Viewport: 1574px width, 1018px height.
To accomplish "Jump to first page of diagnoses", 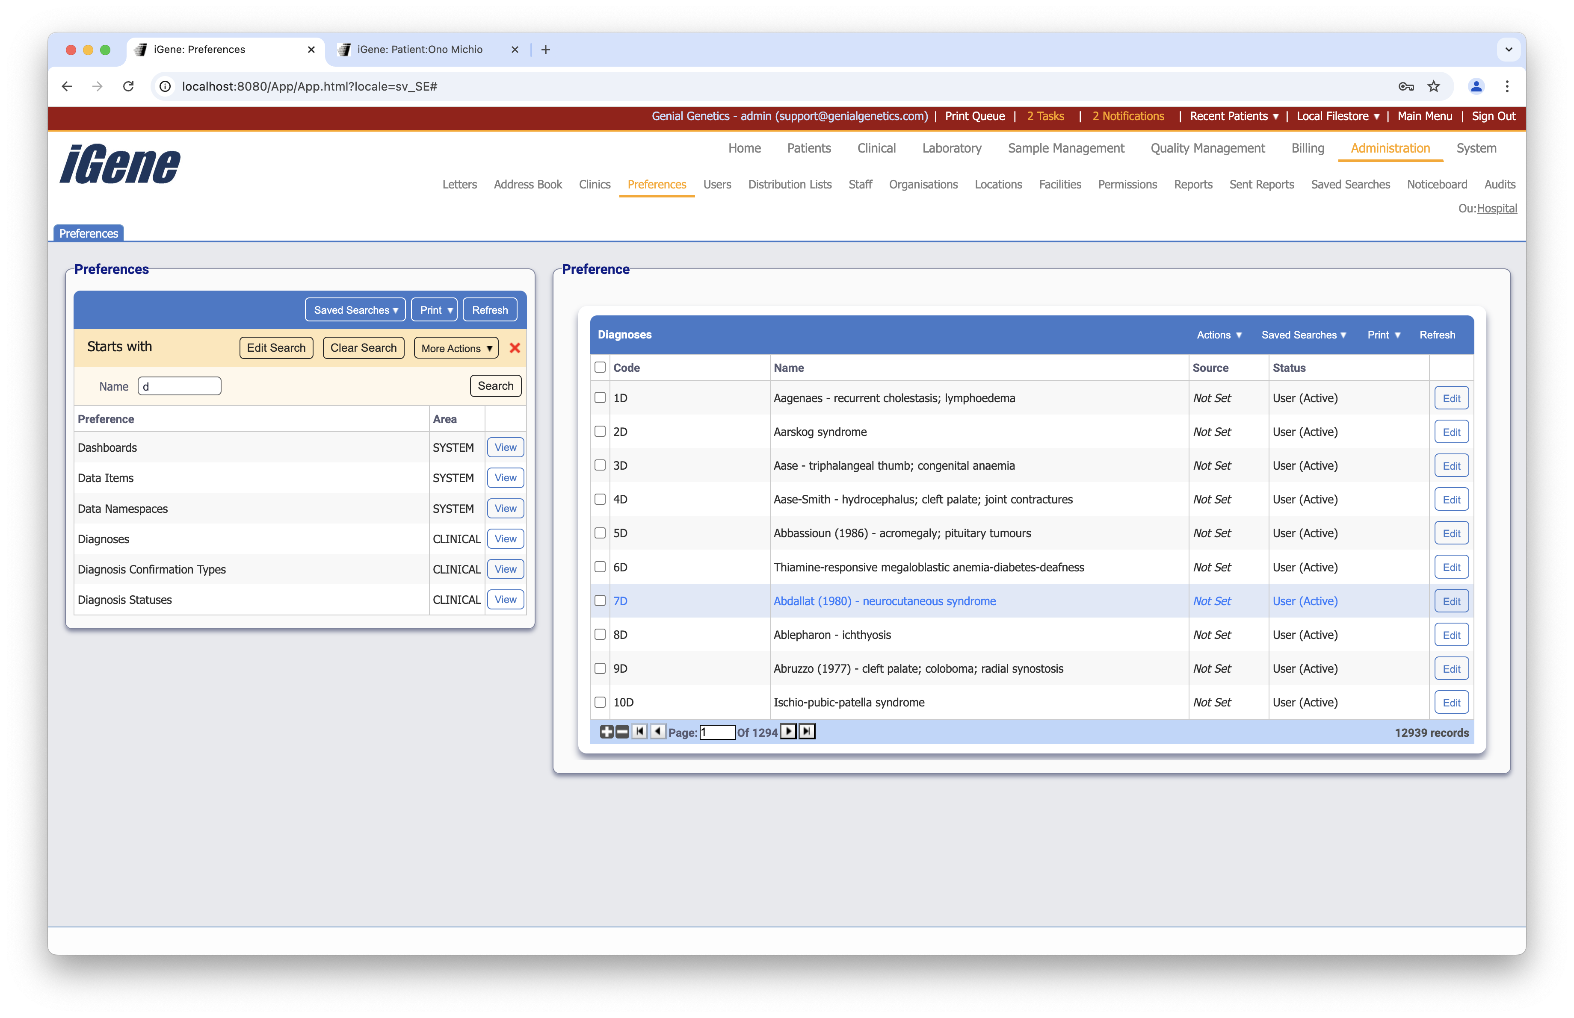I will click(x=639, y=731).
